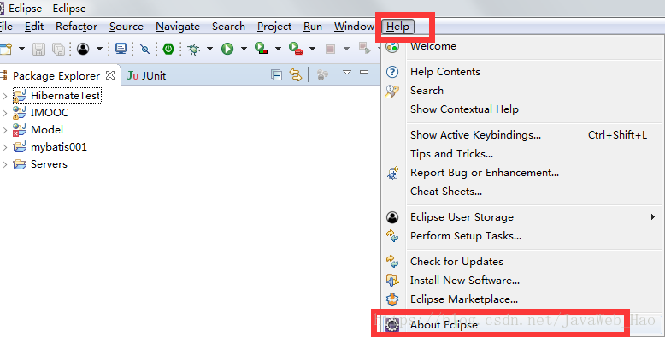This screenshot has height=337, width=665.
Task: Click the Stop square toolbar icon
Action: click(330, 49)
